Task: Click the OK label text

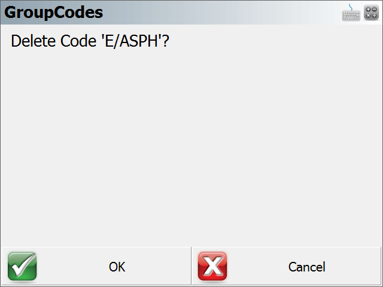Action: 117,267
